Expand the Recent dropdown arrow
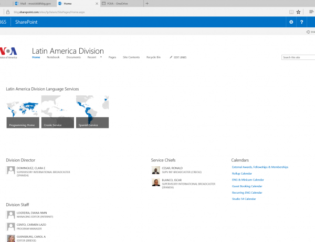 coord(101,57)
